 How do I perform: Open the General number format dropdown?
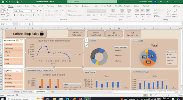tap(105, 11)
